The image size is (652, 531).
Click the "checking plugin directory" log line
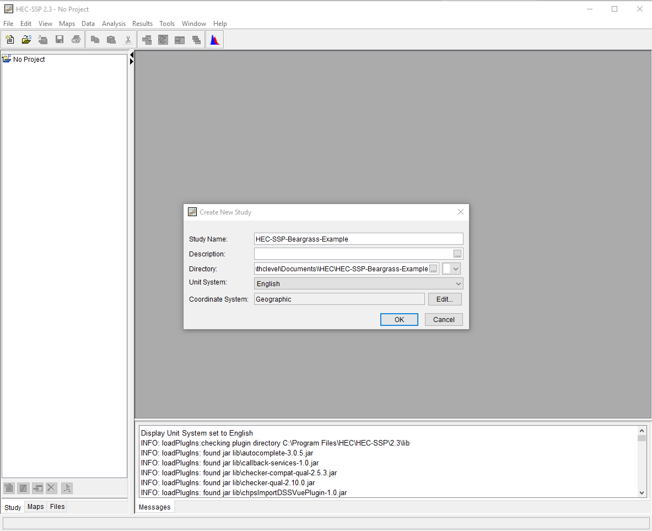click(x=275, y=443)
